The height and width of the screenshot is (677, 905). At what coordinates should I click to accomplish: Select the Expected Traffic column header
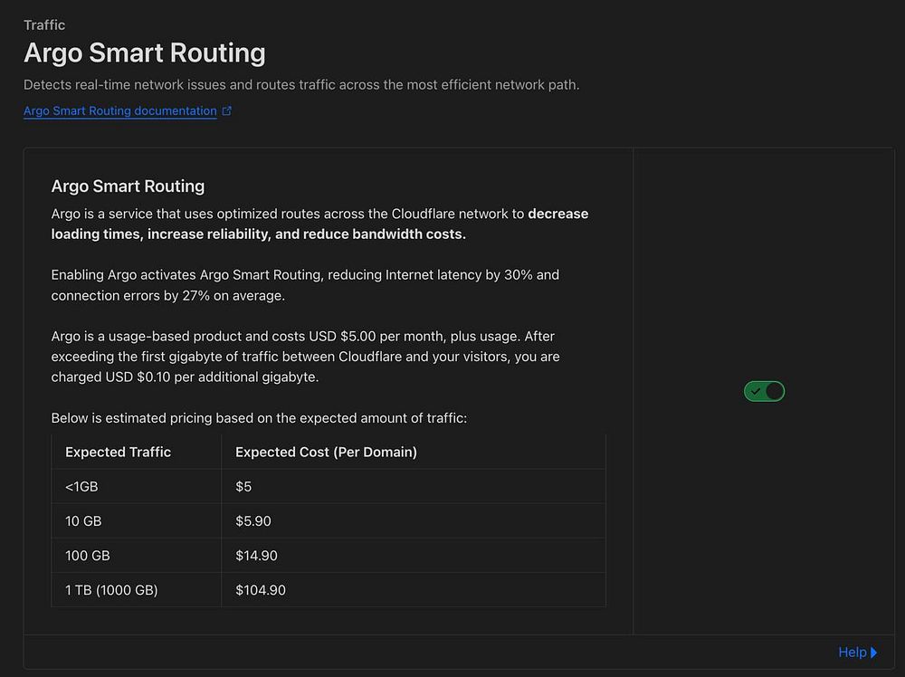click(x=118, y=452)
